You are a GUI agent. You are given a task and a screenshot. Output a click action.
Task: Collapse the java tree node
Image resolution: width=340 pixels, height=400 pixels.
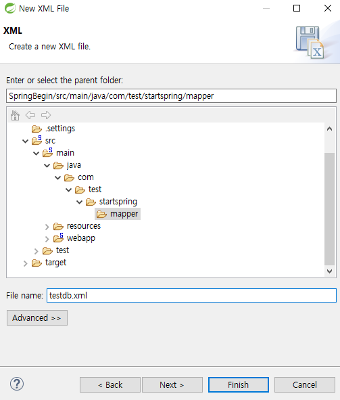coord(47,166)
